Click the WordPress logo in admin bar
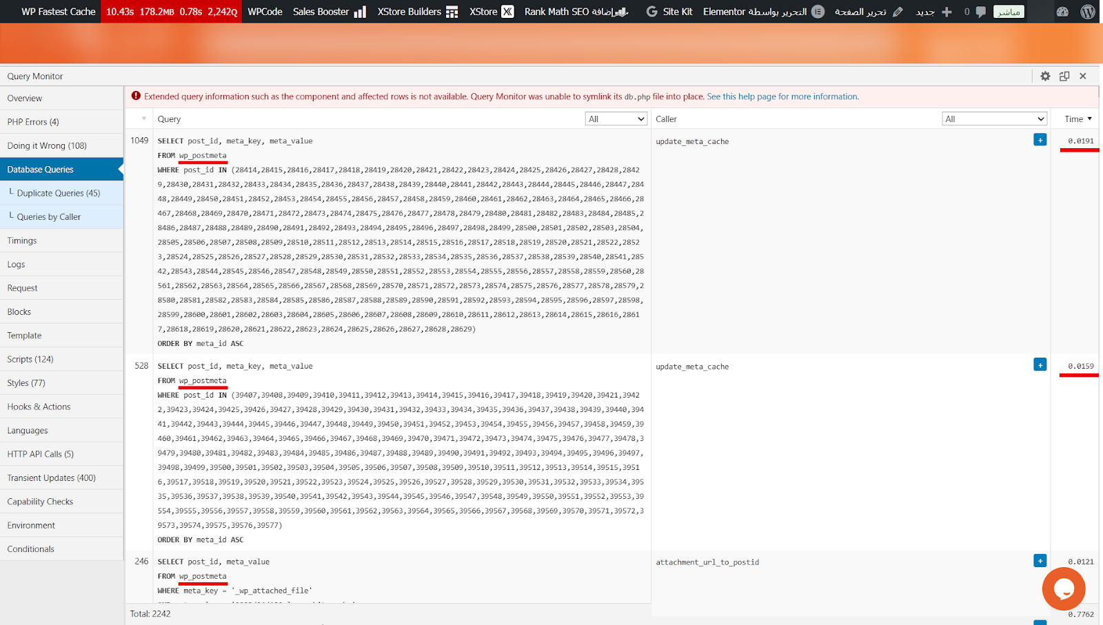 [x=1088, y=12]
